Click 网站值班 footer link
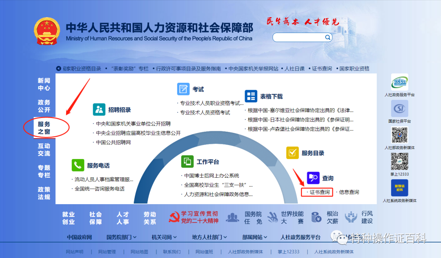 [x=204, y=252]
